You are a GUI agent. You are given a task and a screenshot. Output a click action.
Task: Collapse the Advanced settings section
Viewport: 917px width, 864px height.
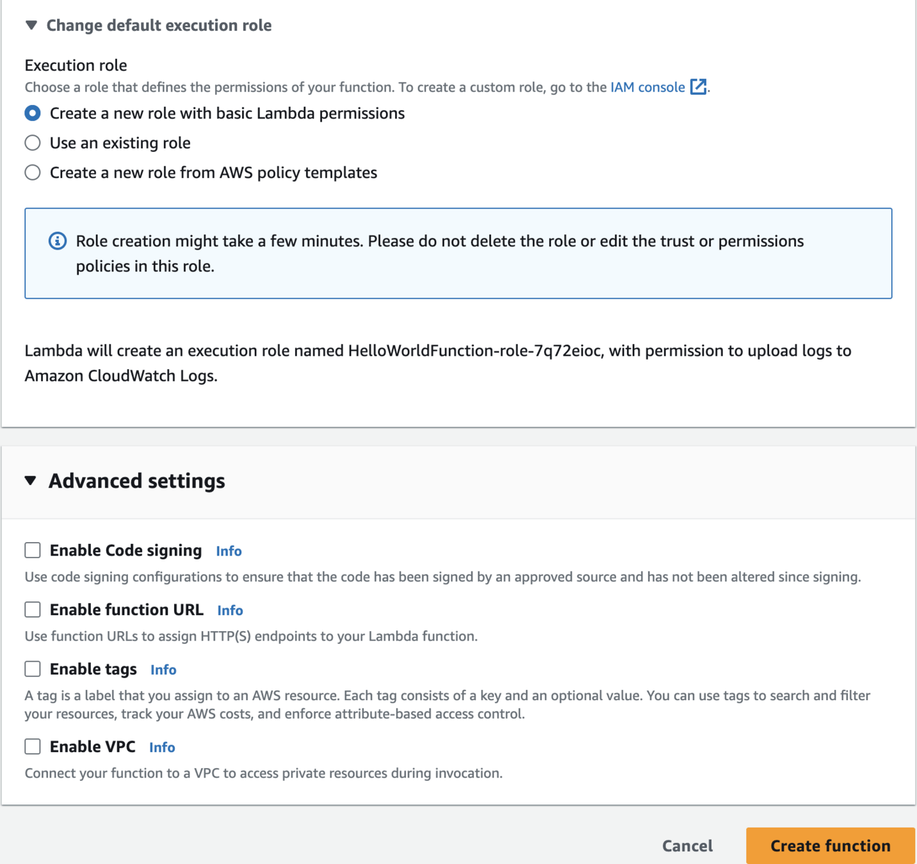(31, 481)
